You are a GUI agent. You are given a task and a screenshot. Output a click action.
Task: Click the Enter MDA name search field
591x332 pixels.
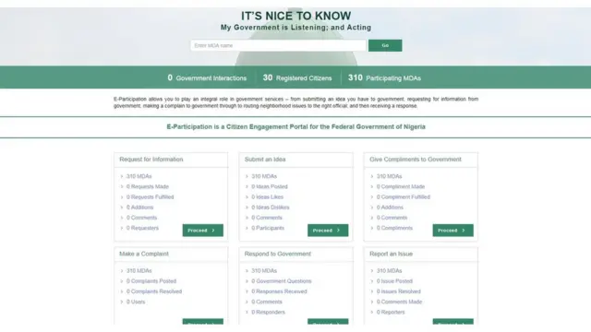pyautogui.click(x=278, y=45)
